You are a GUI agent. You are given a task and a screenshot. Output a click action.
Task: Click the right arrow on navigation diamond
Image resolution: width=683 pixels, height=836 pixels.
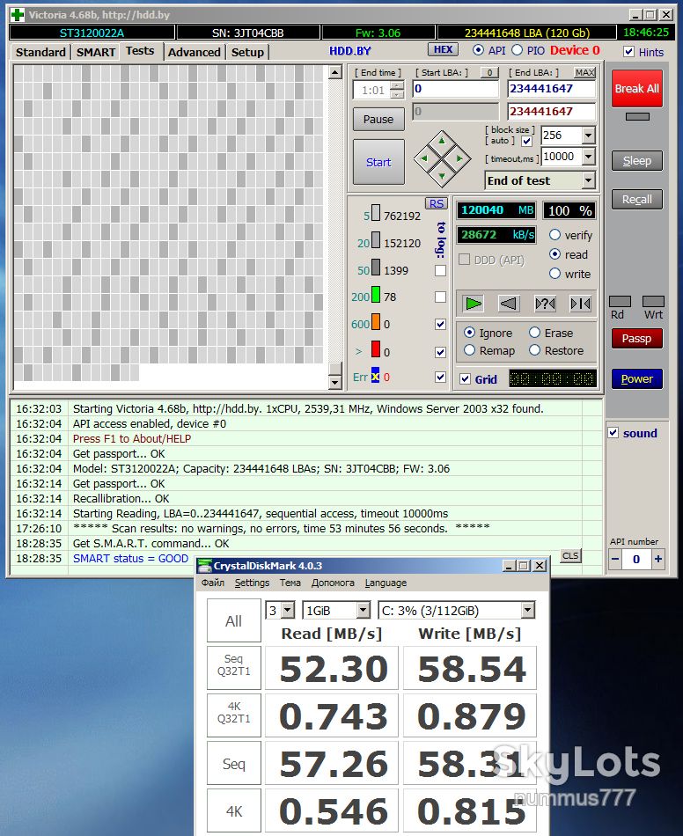pyautogui.click(x=459, y=158)
